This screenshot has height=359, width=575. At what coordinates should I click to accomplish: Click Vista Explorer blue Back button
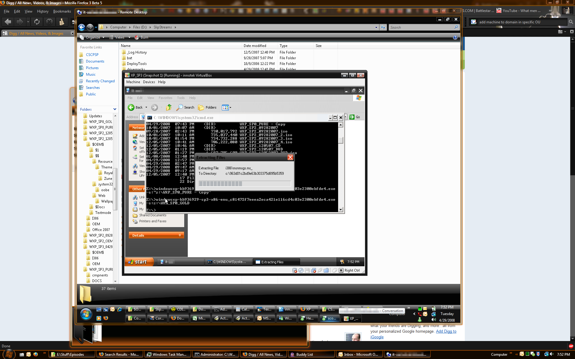(82, 27)
